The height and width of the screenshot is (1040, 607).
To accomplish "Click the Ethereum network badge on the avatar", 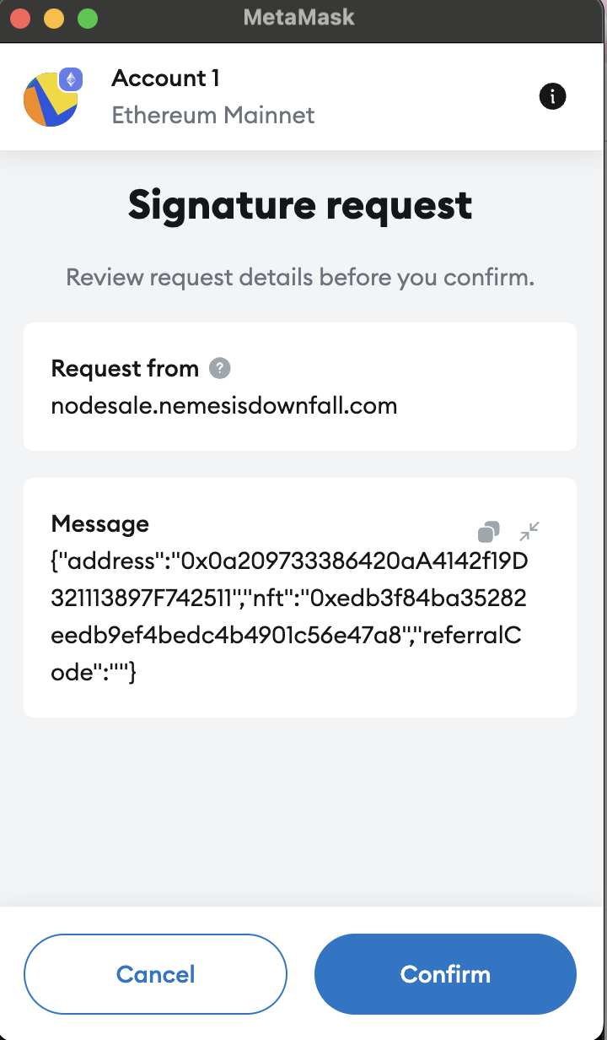I will (x=71, y=79).
